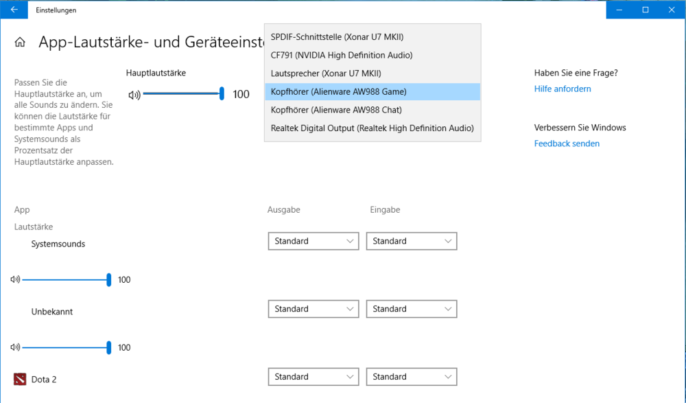686x403 pixels.
Task: Mute Systemsounds via its speaker icon
Action: [16, 279]
